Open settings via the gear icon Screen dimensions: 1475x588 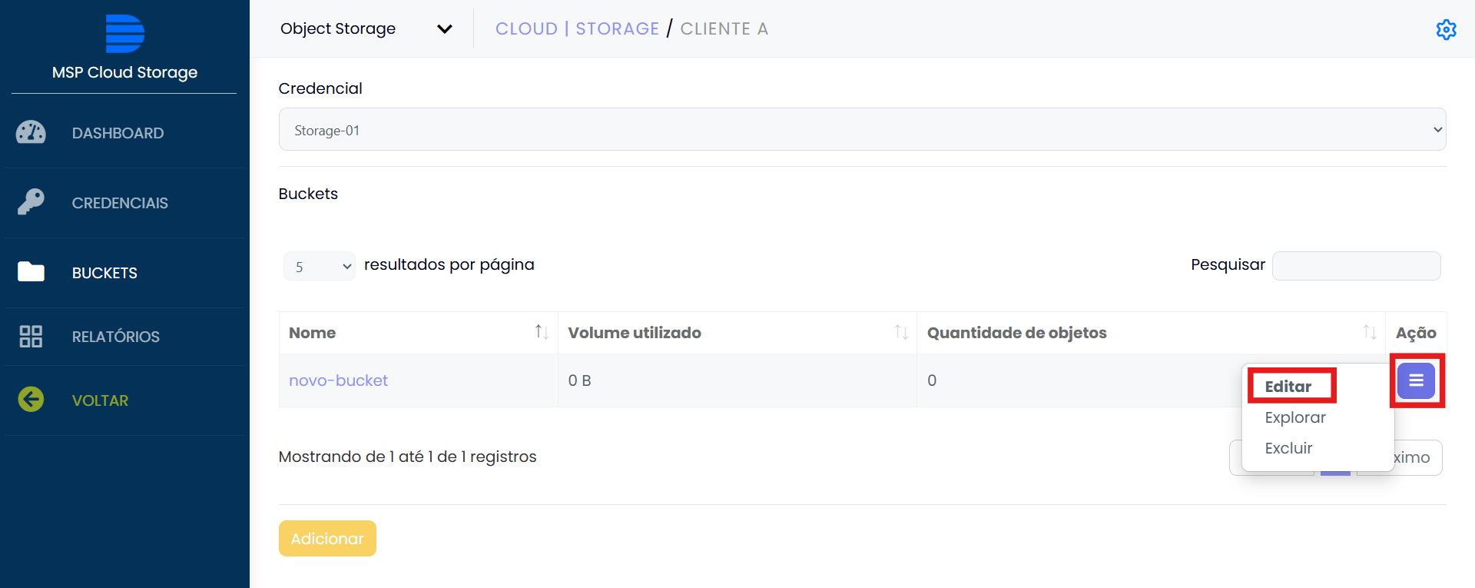coord(1446,29)
